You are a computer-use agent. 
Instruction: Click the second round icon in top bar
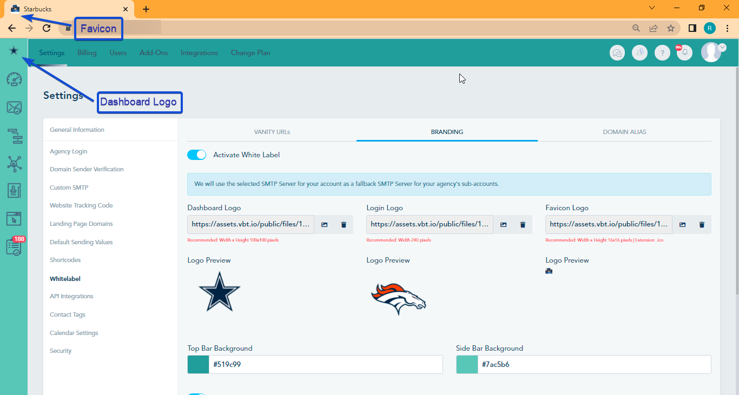point(640,52)
